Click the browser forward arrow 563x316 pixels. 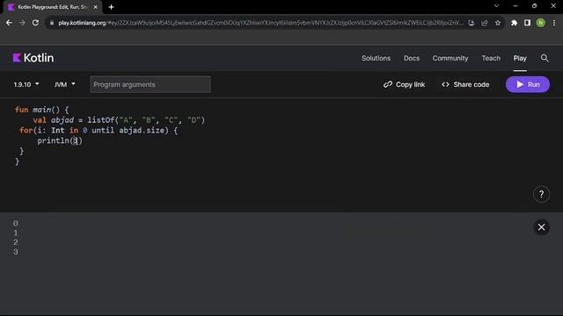(22, 23)
